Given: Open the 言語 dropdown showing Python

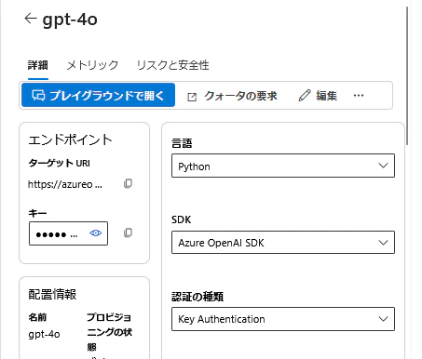Looking at the screenshot, I should tap(283, 166).
